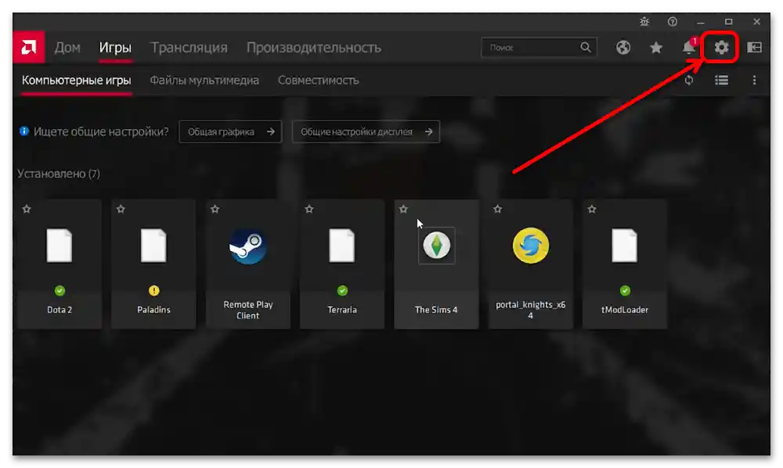Image resolution: width=783 pixels, height=468 pixels.
Task: Click the Установлено (7) heading
Action: 59,174
